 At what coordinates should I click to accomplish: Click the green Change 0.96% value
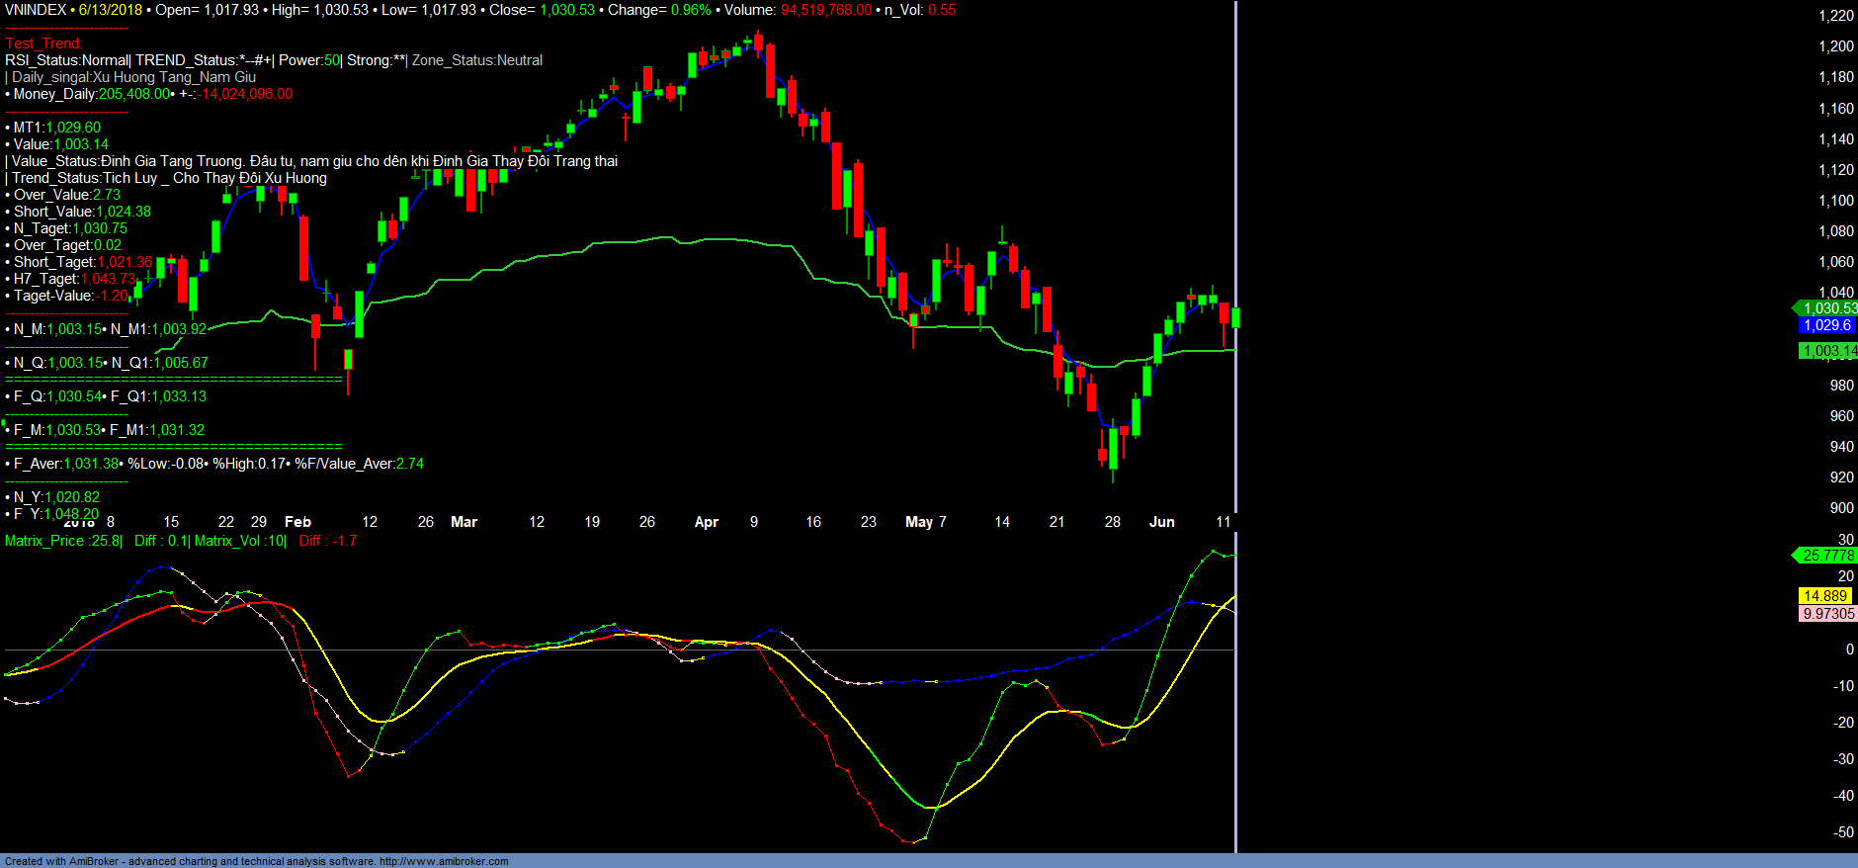click(x=691, y=10)
